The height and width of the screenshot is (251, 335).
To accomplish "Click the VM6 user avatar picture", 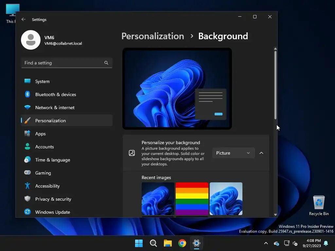I will 31,40.
